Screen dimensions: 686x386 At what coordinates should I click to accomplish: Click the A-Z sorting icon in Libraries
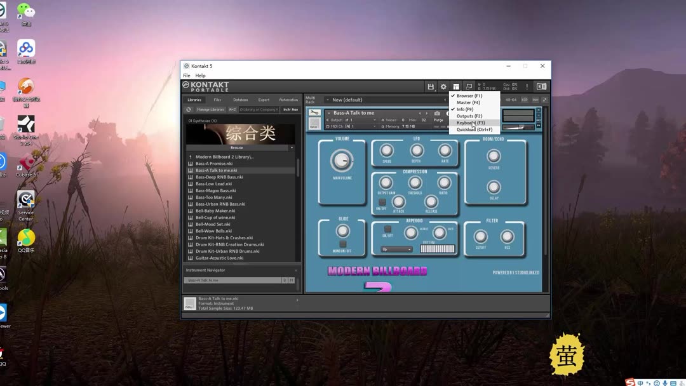point(232,110)
